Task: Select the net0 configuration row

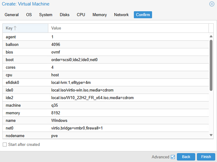Action: (106, 128)
